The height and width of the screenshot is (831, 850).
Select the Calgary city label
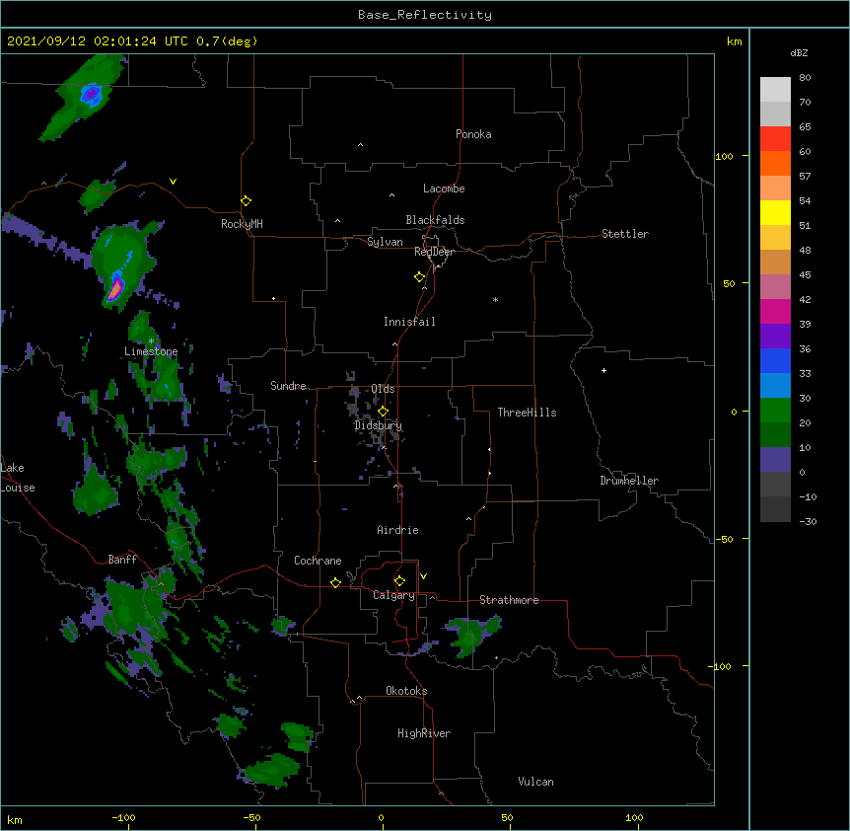pyautogui.click(x=393, y=595)
